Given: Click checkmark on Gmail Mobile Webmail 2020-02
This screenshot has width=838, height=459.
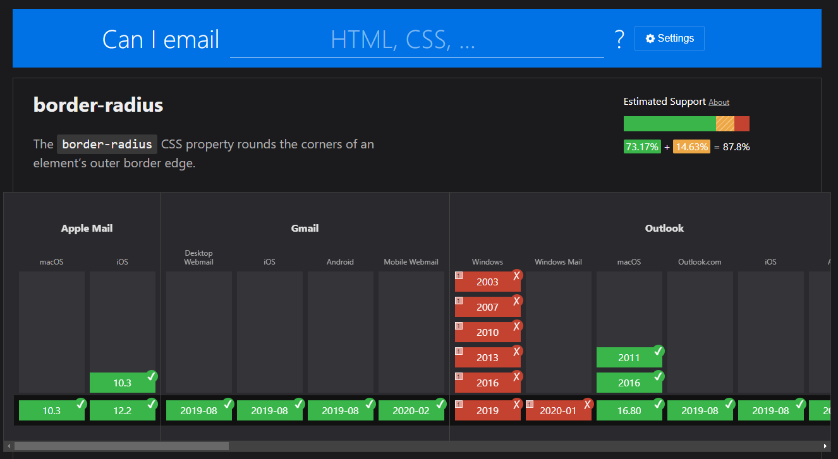Looking at the screenshot, I should tap(440, 404).
